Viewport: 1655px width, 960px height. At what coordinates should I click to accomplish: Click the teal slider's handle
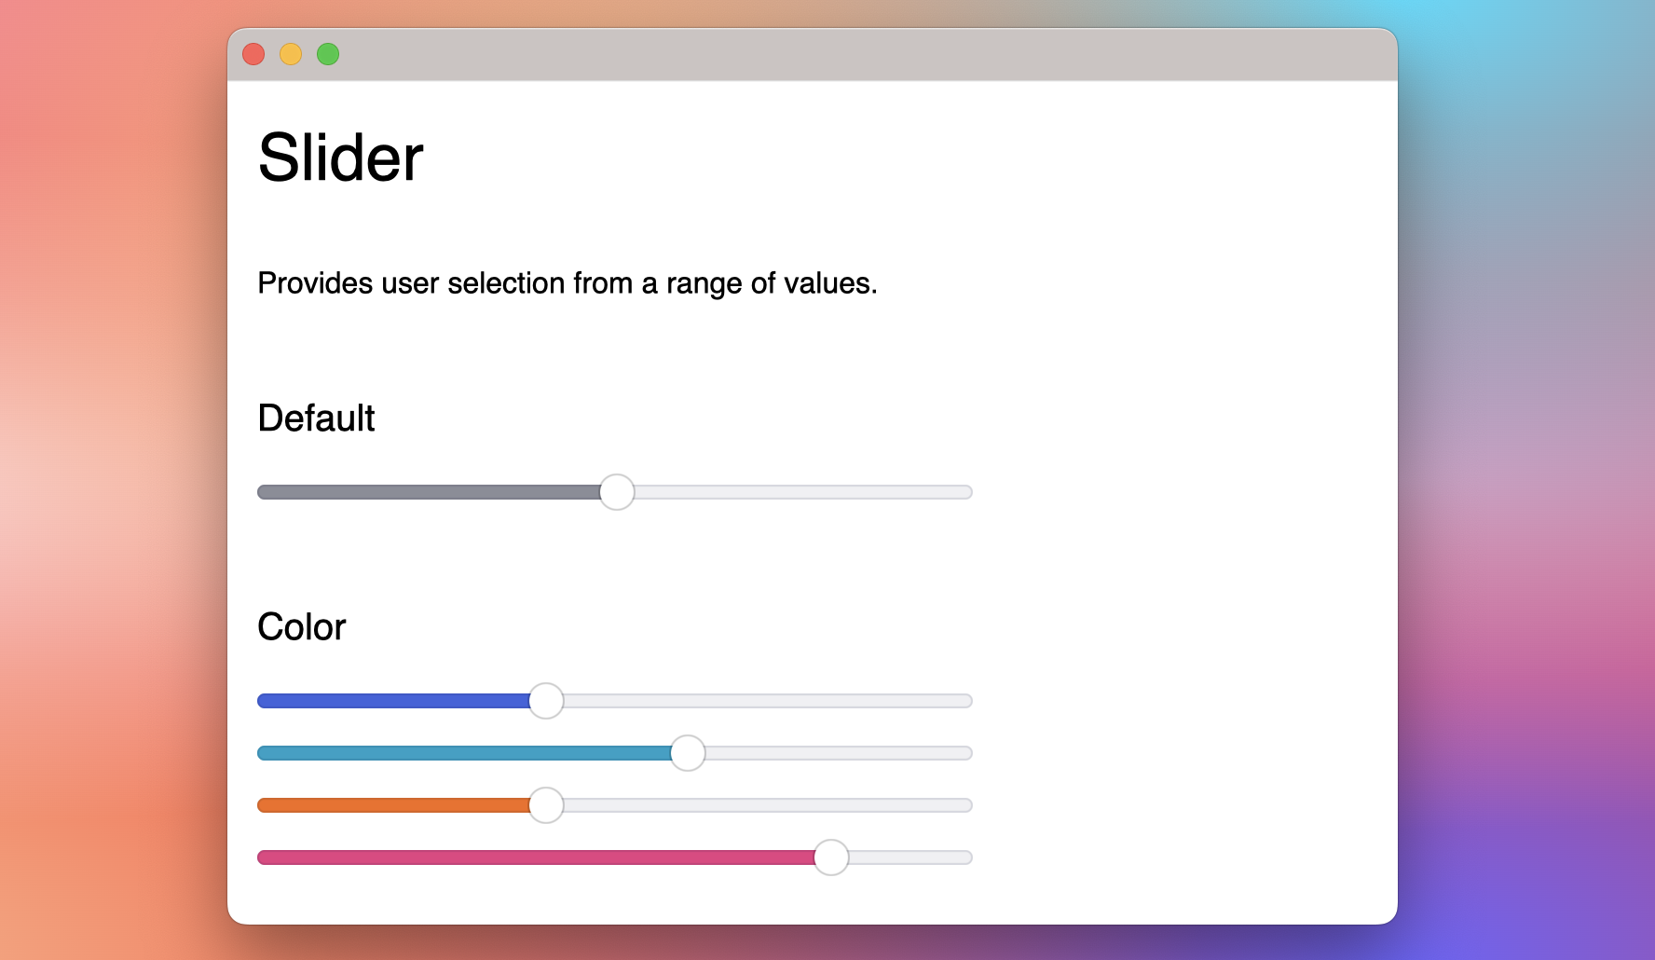tap(689, 754)
